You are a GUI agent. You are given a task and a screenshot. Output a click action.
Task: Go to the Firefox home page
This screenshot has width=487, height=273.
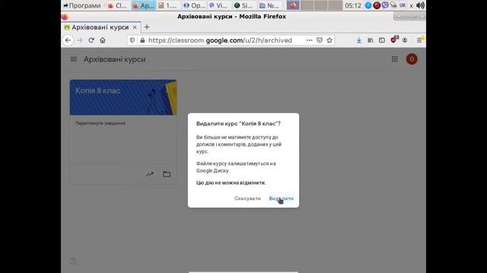coord(103,40)
